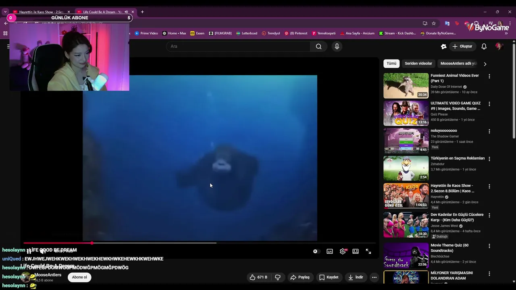Select the Tümü filter chip

pyautogui.click(x=391, y=64)
